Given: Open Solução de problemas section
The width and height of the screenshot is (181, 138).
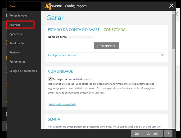Looking at the screenshot, I should [23, 71].
